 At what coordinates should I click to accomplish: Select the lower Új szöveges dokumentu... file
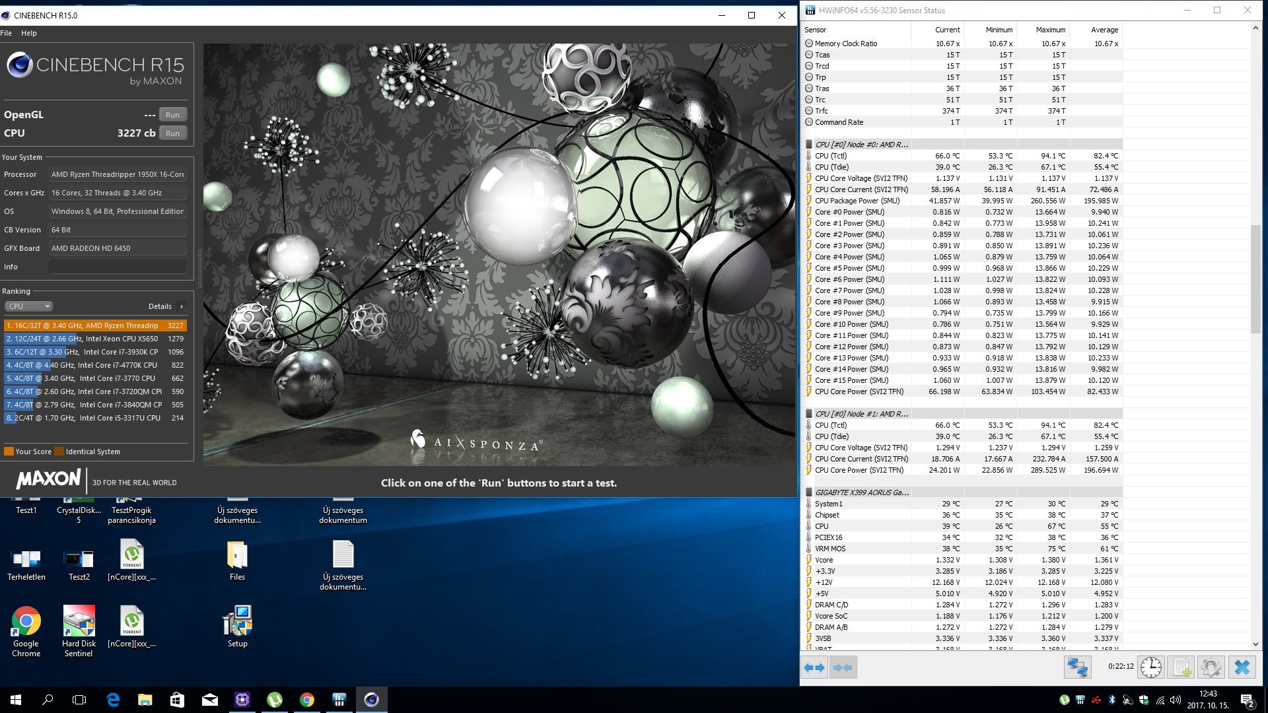click(x=343, y=565)
